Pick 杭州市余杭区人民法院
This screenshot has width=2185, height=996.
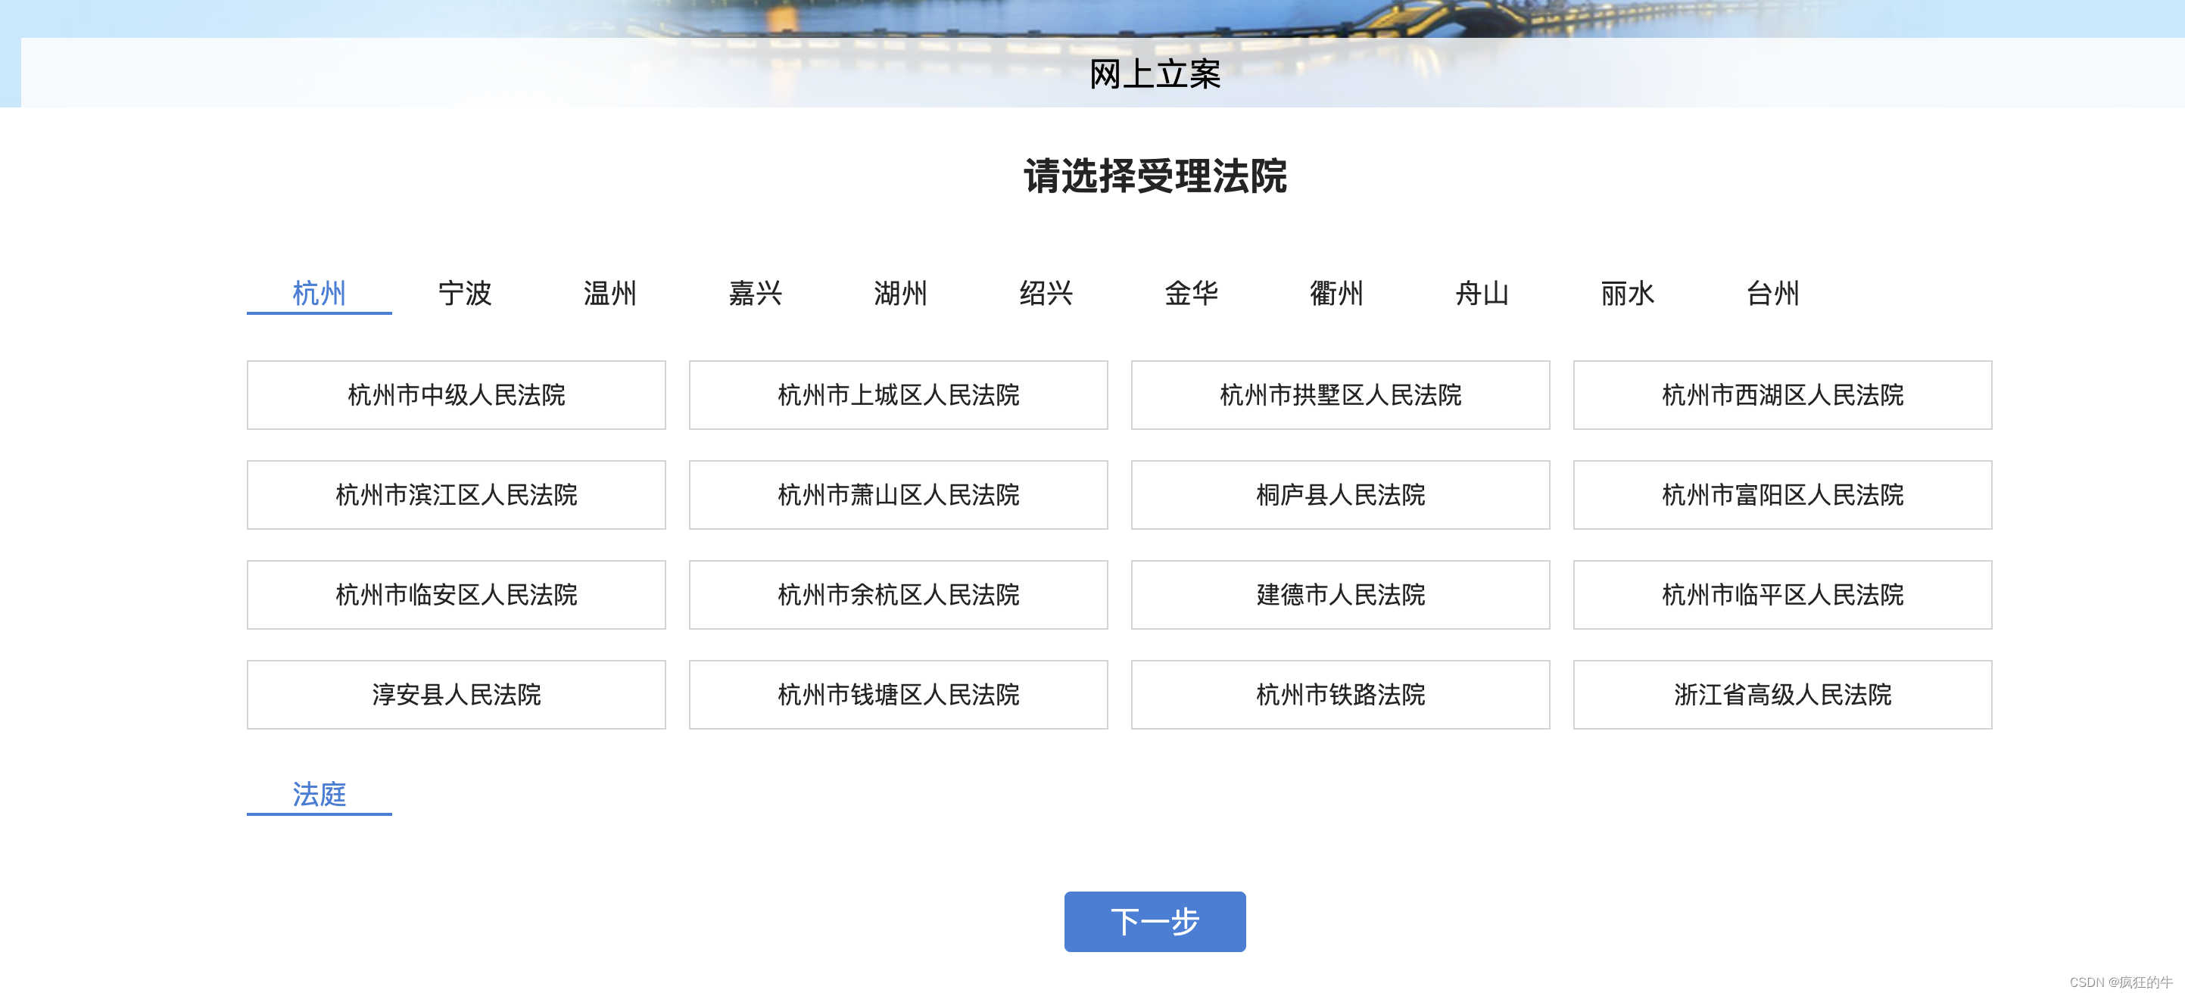898,595
